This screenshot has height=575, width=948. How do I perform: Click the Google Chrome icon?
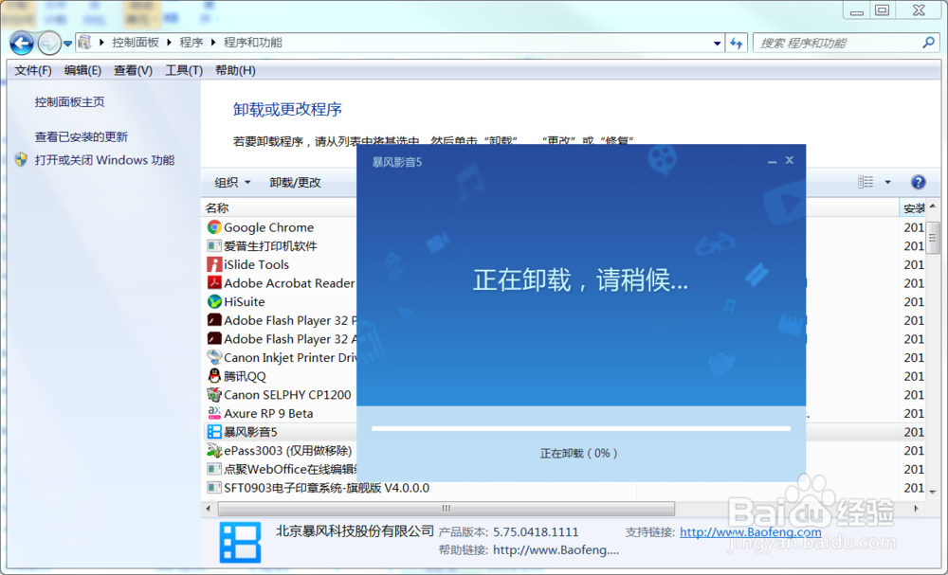pyautogui.click(x=214, y=227)
